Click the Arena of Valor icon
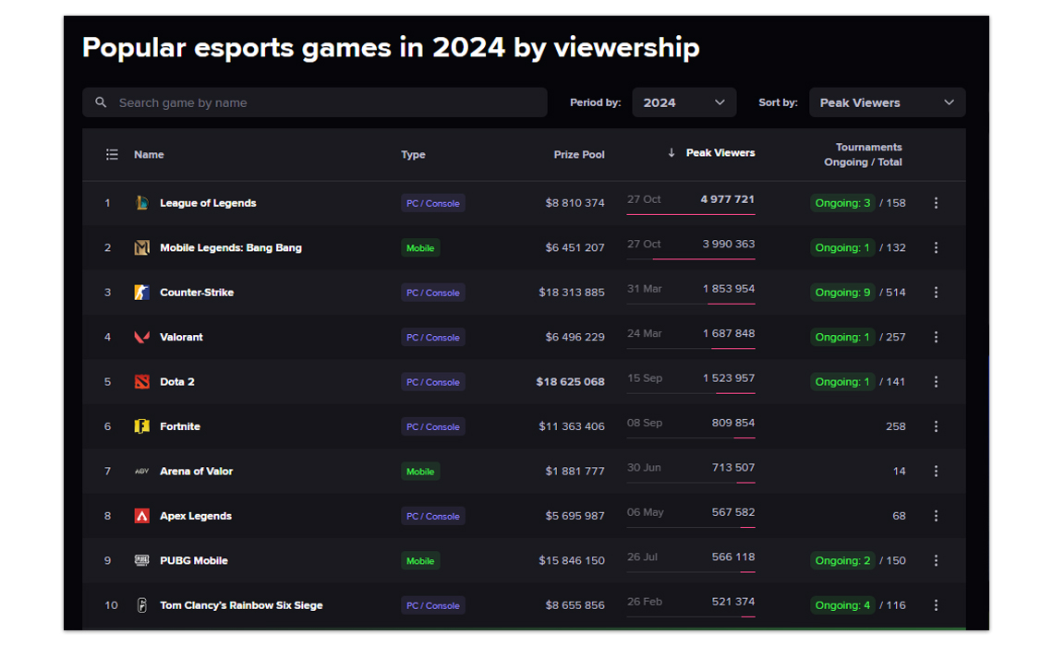 141,471
